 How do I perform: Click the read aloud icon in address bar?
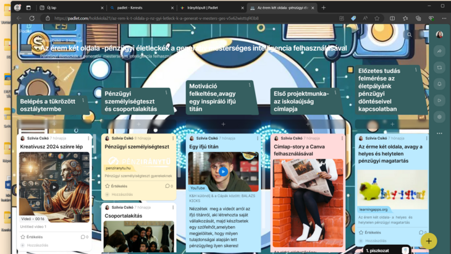point(365,18)
